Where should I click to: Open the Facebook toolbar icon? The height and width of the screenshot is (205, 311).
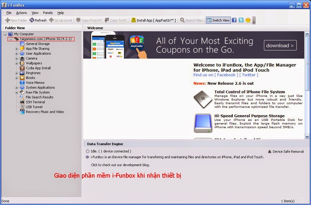coord(234,20)
